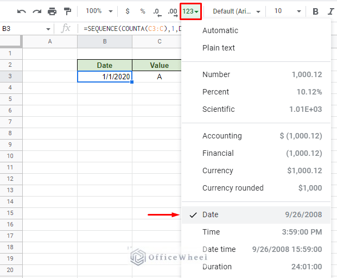The width and height of the screenshot is (337, 278).
Task: Click the select-all corner box
Action: point(11,41)
